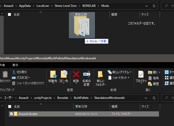Sort by 更新日時 column in StandaloneWindows64 window
Viewport: 174px width, 126px height.
81,107
